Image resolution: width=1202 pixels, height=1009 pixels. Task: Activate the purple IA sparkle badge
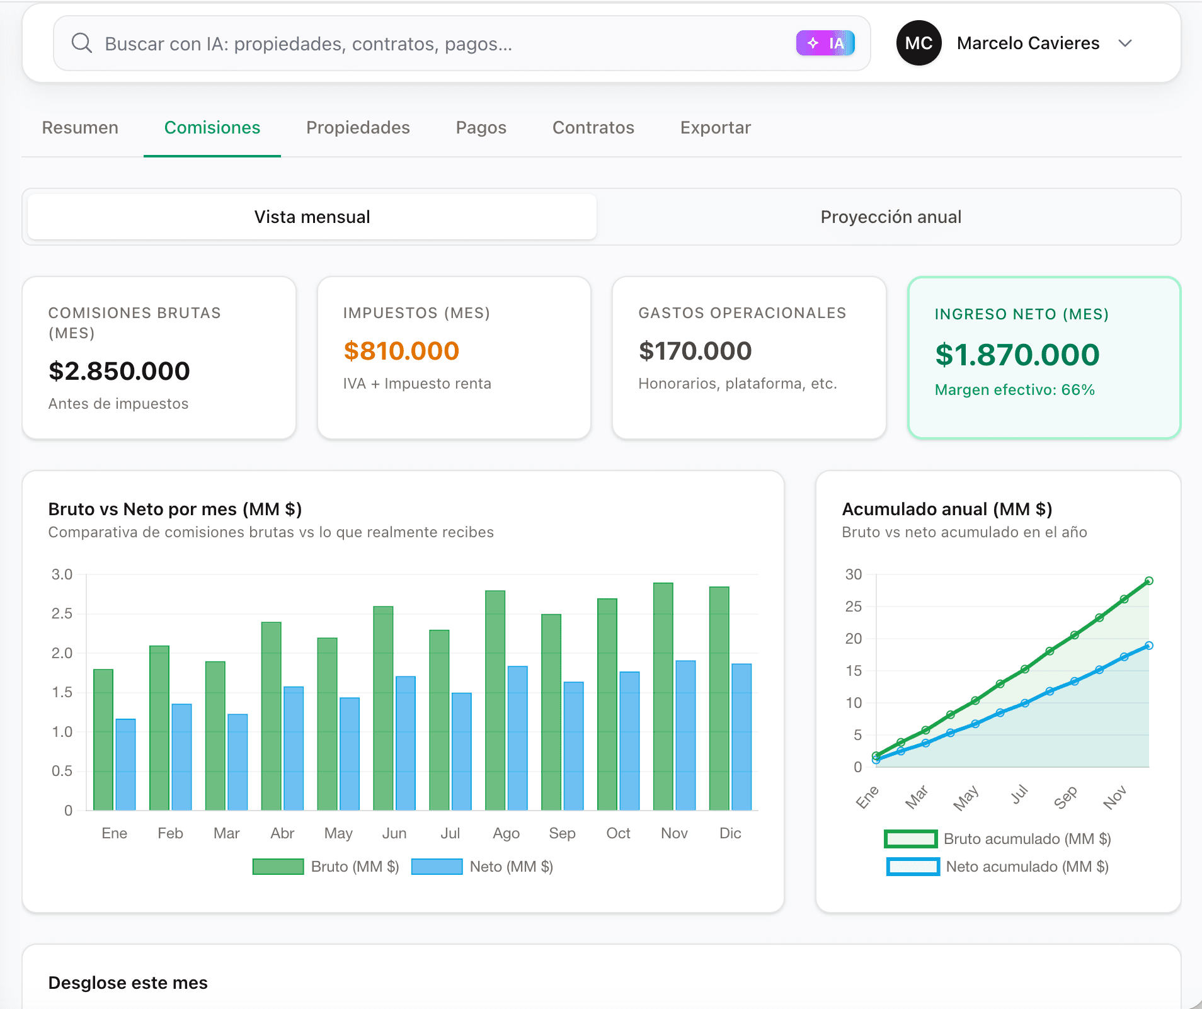tap(825, 43)
